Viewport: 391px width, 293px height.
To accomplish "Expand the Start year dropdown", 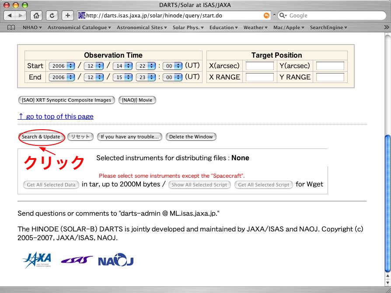I will (61, 66).
